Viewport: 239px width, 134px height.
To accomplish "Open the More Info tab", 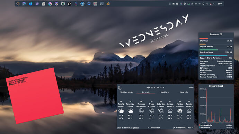I will [184, 92].
